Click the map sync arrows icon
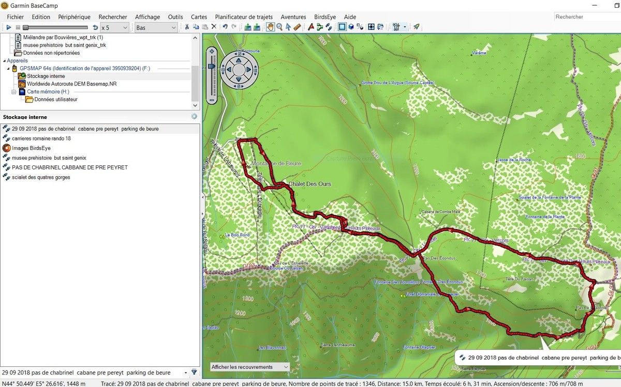The width and height of the screenshot is (621, 387). pyautogui.click(x=380, y=27)
